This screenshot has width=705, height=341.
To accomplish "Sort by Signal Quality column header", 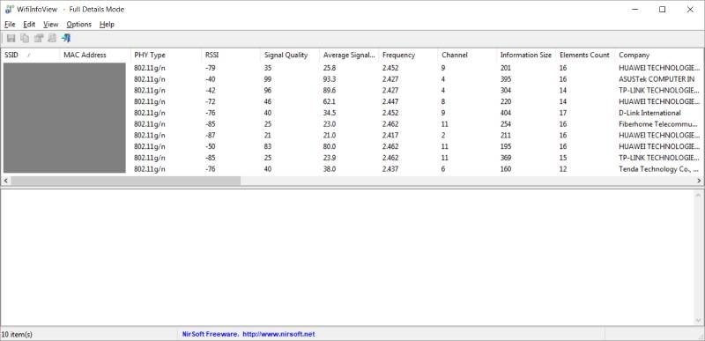I will 290,55.
